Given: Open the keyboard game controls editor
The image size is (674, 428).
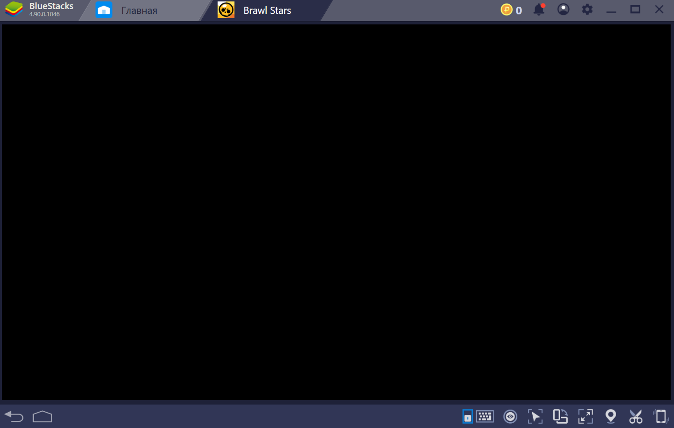Looking at the screenshot, I should [485, 417].
